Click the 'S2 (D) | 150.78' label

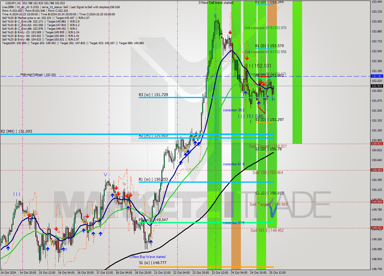[268, 149]
